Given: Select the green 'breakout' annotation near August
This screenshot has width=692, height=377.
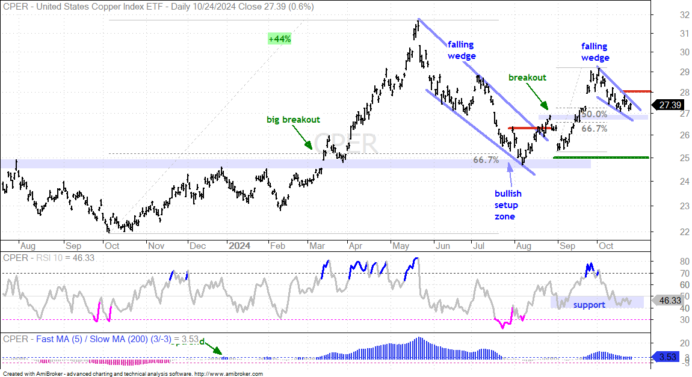Looking at the screenshot, I should point(527,78).
